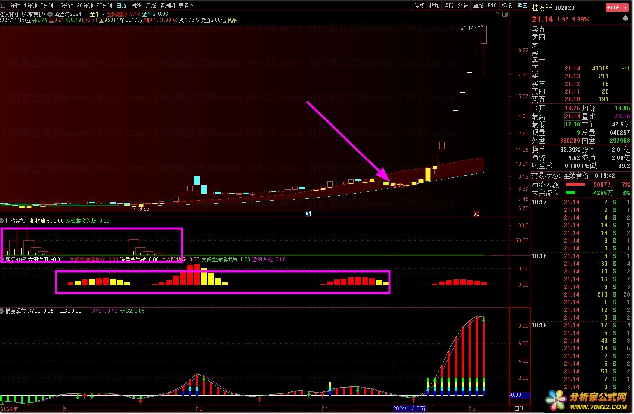This screenshot has width=634, height=414.
Task: Click the blue 财 marker on the chart
Action: click(x=308, y=214)
